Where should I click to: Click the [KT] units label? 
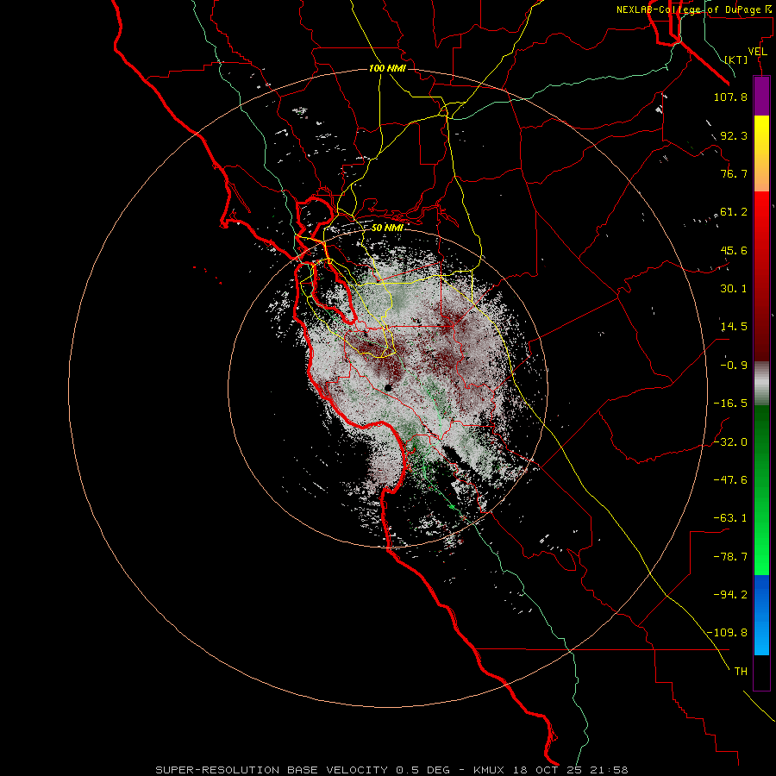736,59
